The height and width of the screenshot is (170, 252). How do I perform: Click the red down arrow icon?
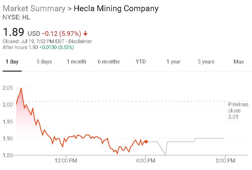86,34
